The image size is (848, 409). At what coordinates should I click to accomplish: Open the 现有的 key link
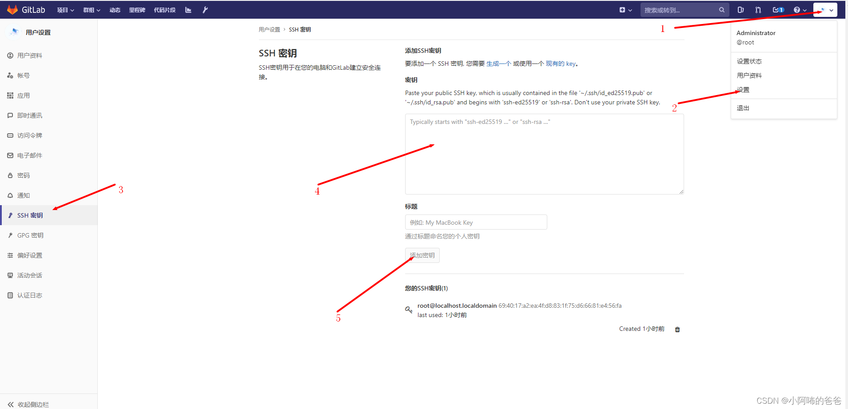point(561,64)
